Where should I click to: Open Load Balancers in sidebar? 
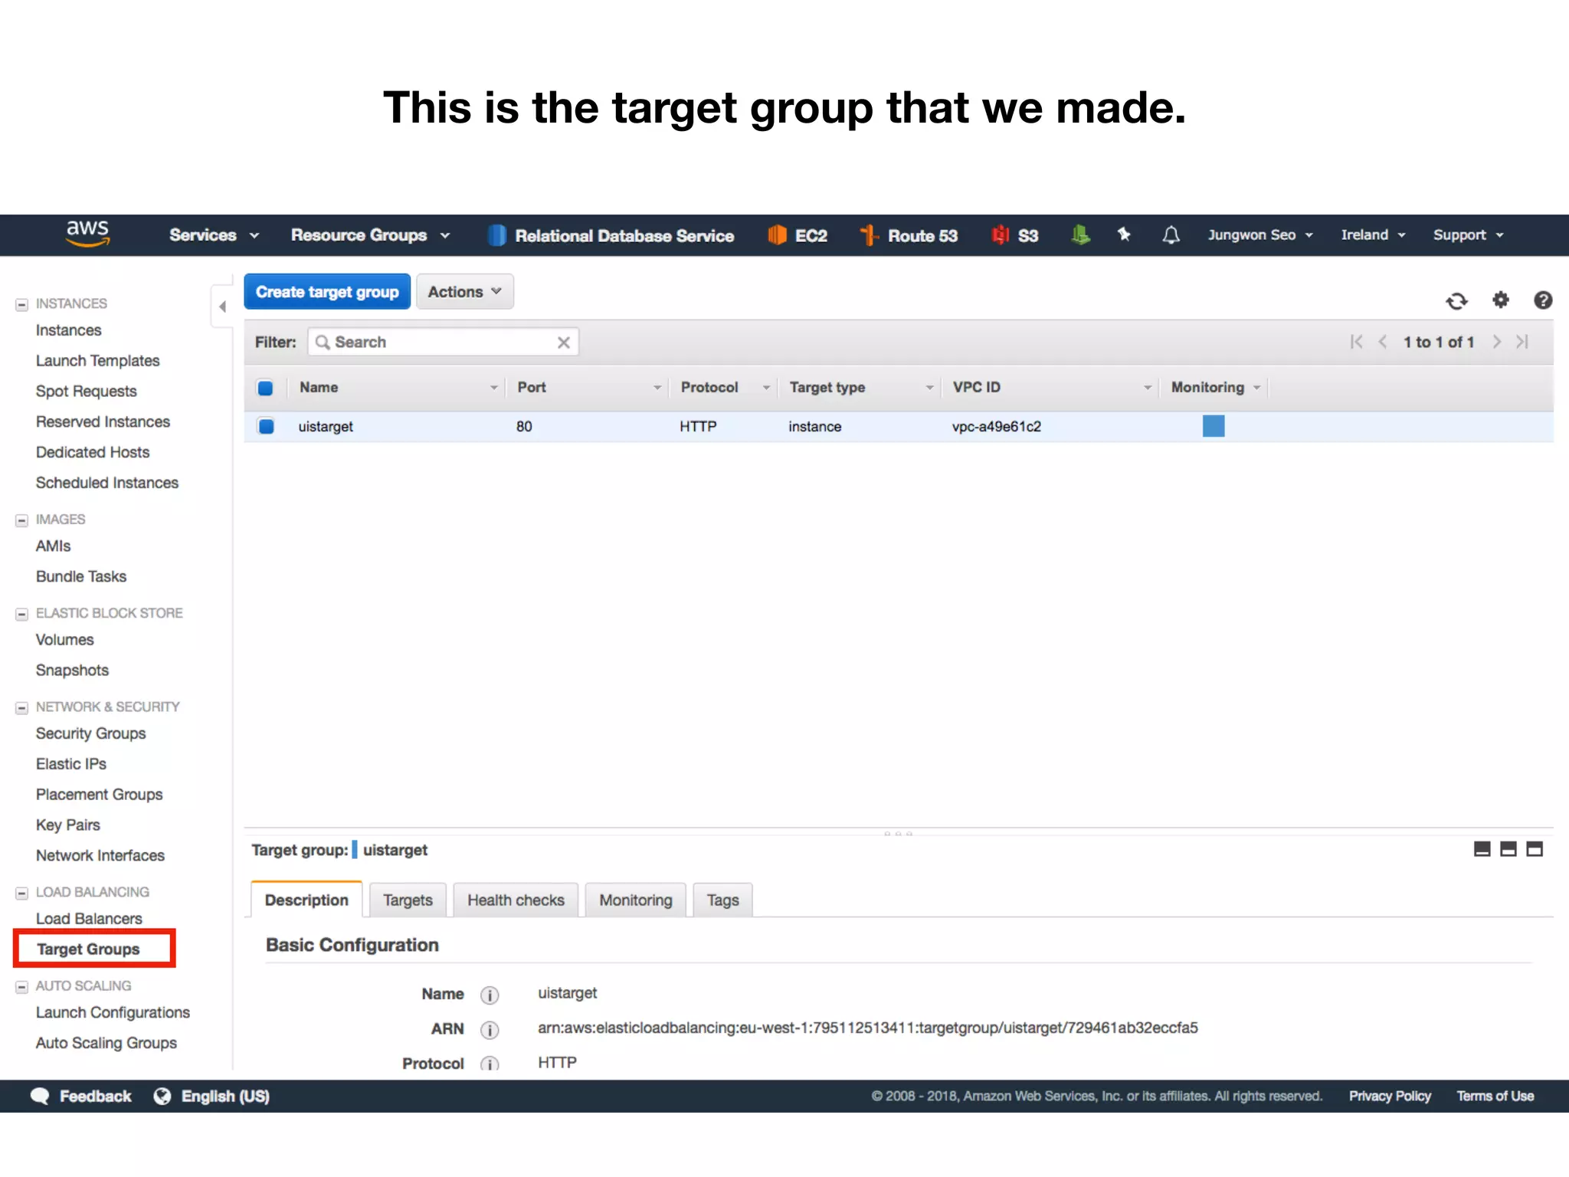click(x=89, y=919)
